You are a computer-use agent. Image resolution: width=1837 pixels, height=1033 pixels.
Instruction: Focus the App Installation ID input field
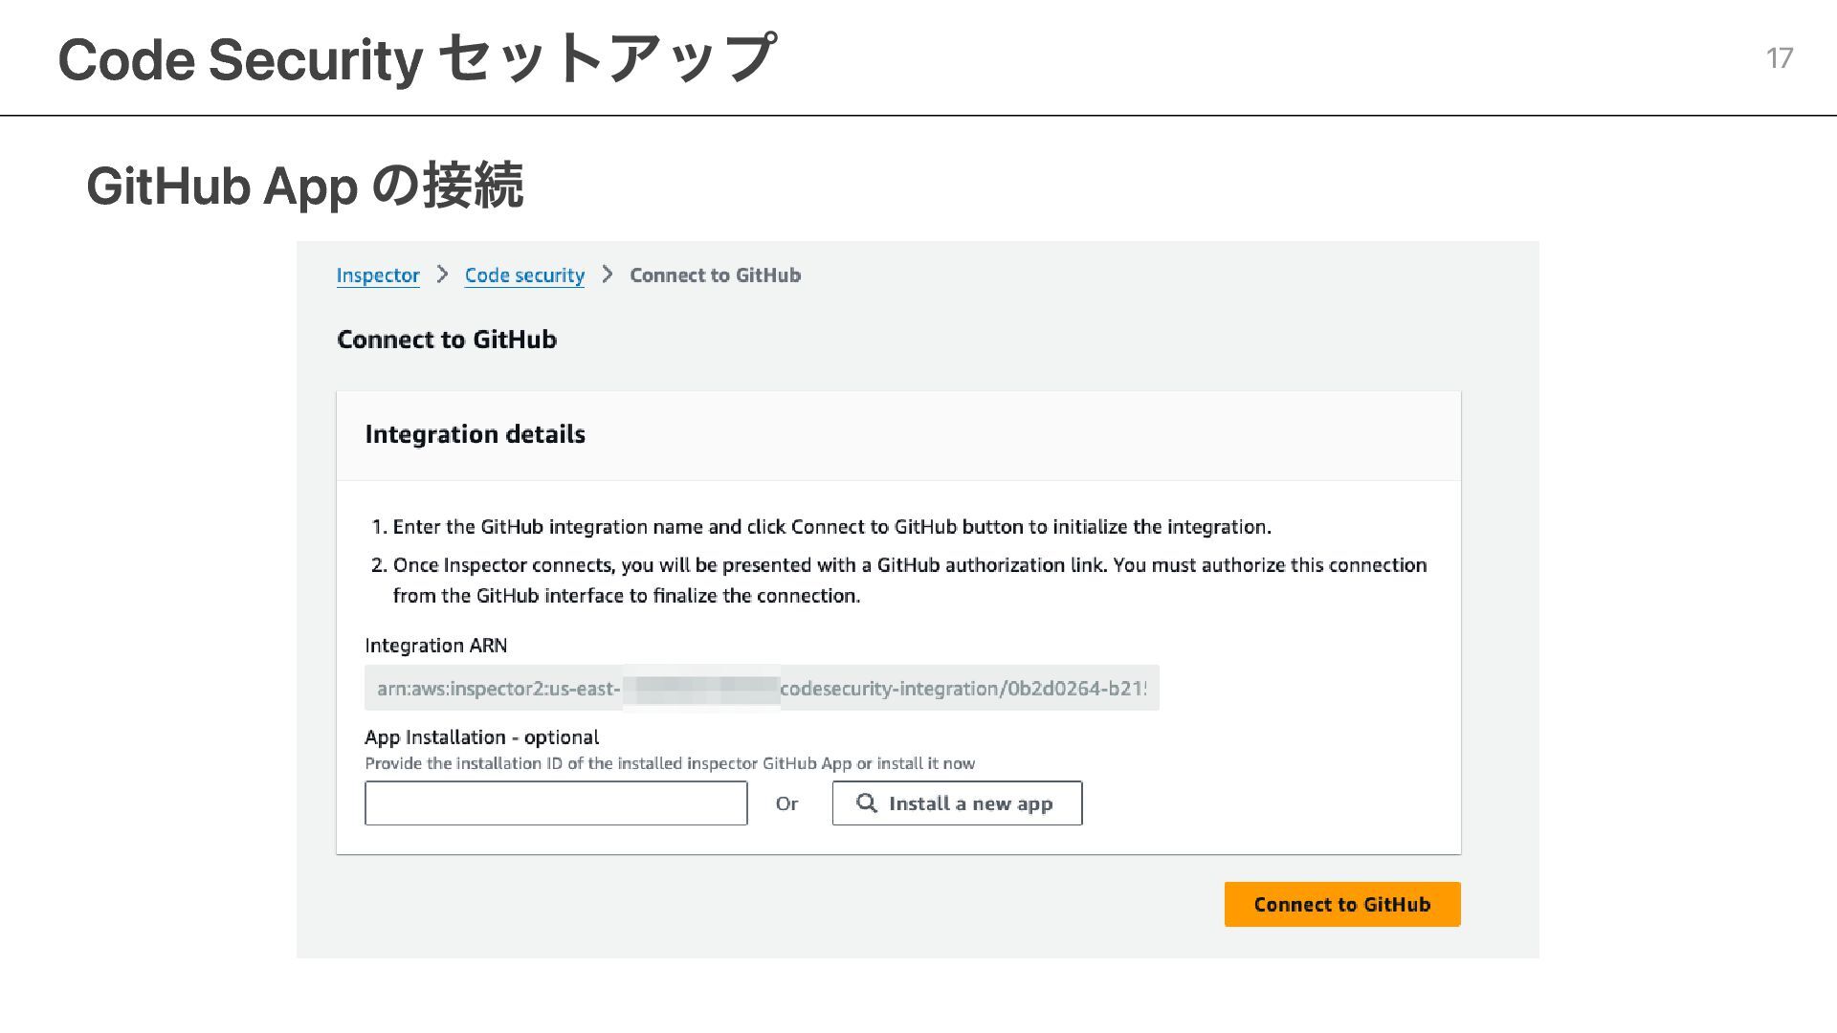point(556,803)
